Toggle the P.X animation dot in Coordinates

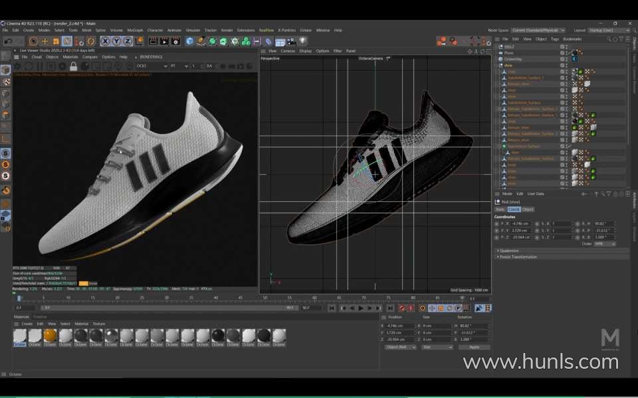tap(496, 224)
